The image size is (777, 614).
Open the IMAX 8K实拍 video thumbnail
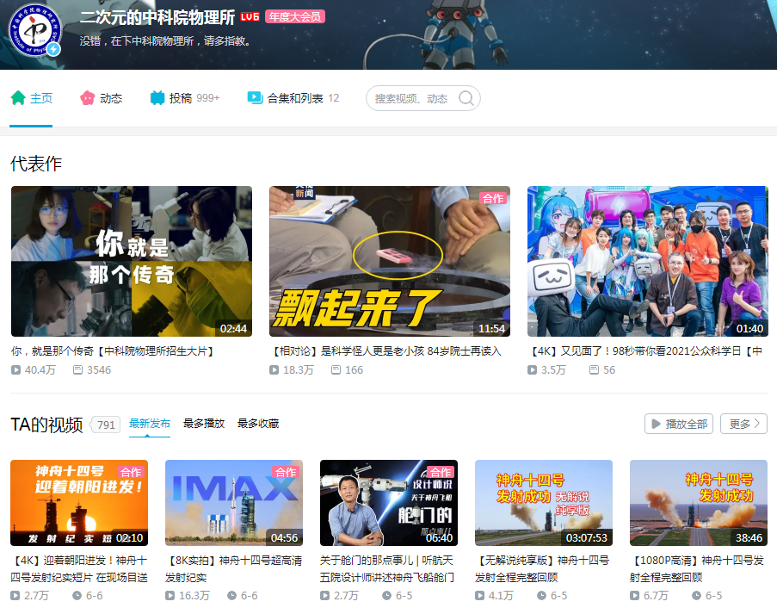click(233, 502)
